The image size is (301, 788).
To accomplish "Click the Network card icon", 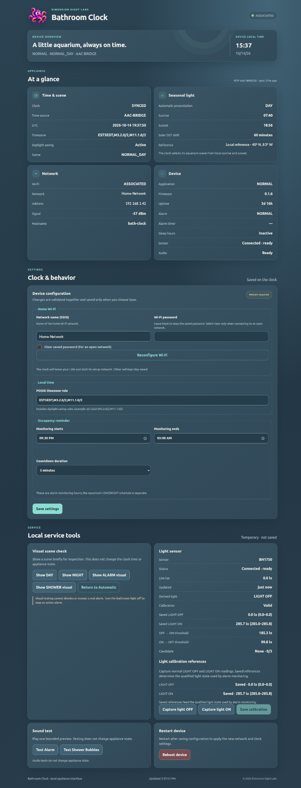I will (x=36, y=174).
